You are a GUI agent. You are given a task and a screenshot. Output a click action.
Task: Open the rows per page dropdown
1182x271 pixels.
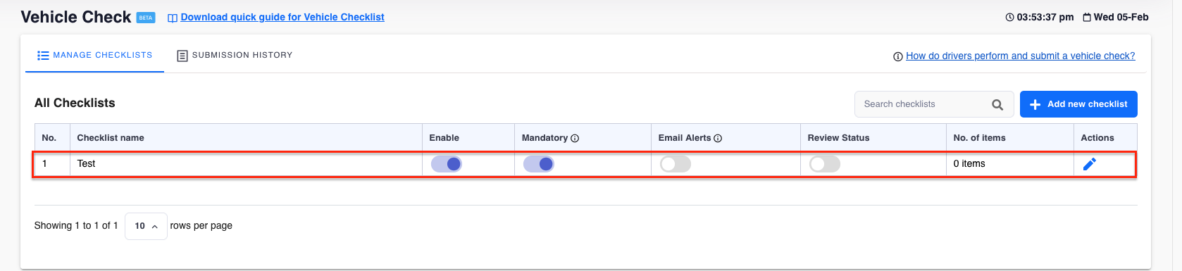[x=146, y=226]
